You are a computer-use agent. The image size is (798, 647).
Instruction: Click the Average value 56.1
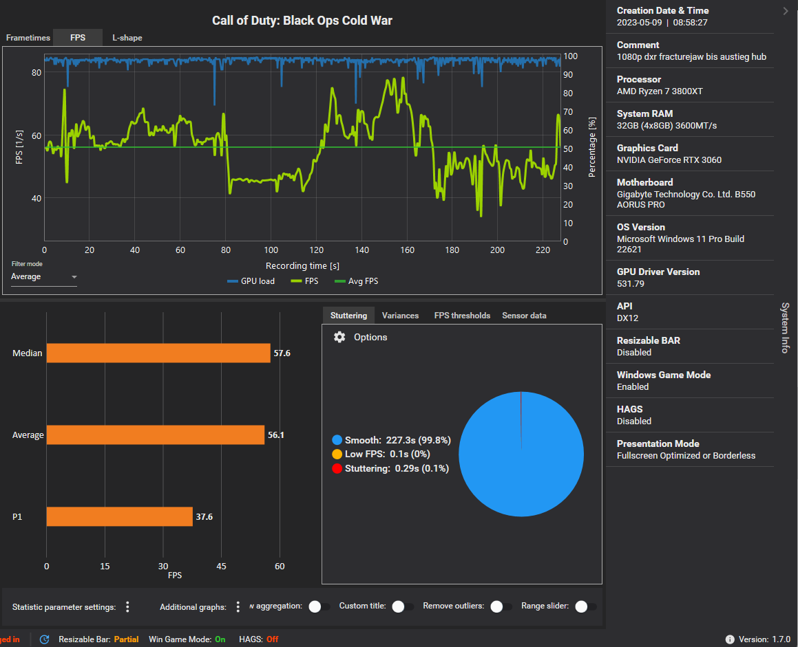[276, 435]
